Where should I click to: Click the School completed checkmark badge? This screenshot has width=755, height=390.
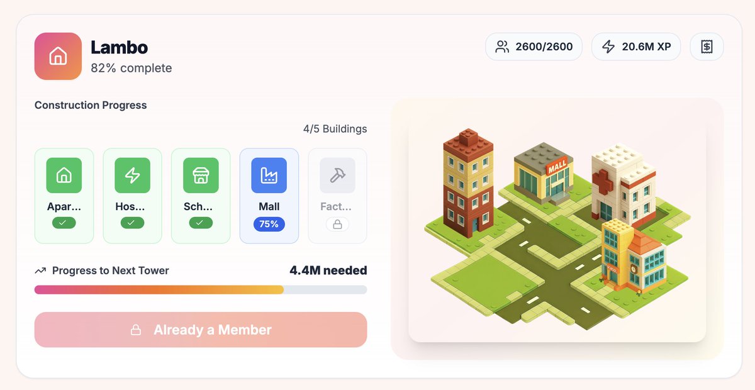[201, 223]
